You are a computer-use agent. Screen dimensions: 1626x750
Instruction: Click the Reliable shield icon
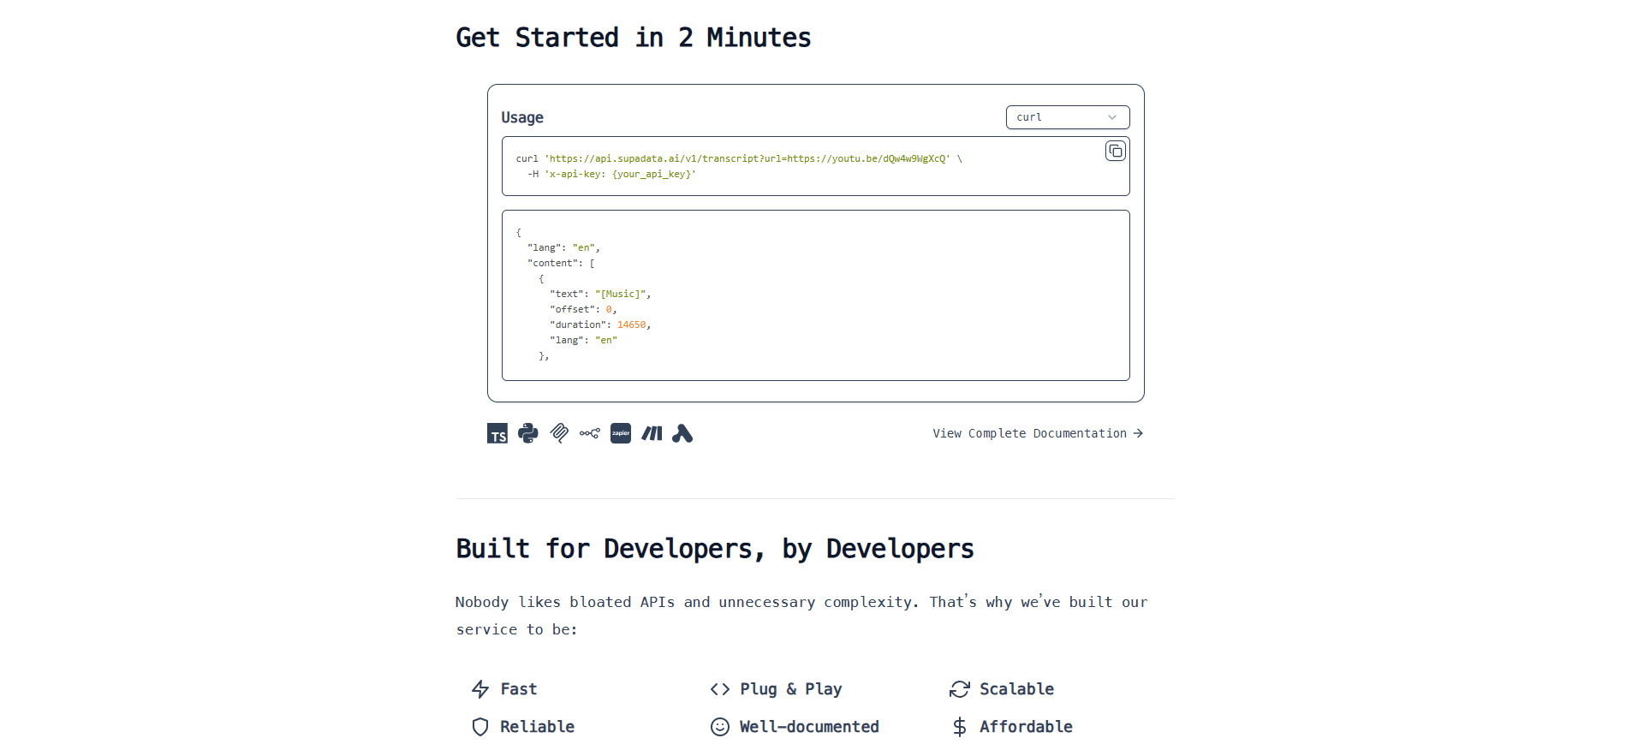tap(480, 727)
